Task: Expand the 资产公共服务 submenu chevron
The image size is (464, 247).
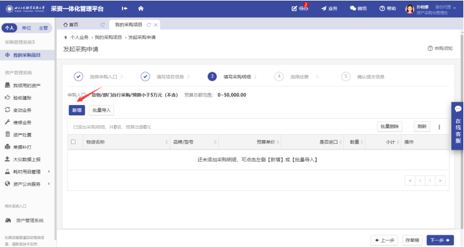Action: 49,184
